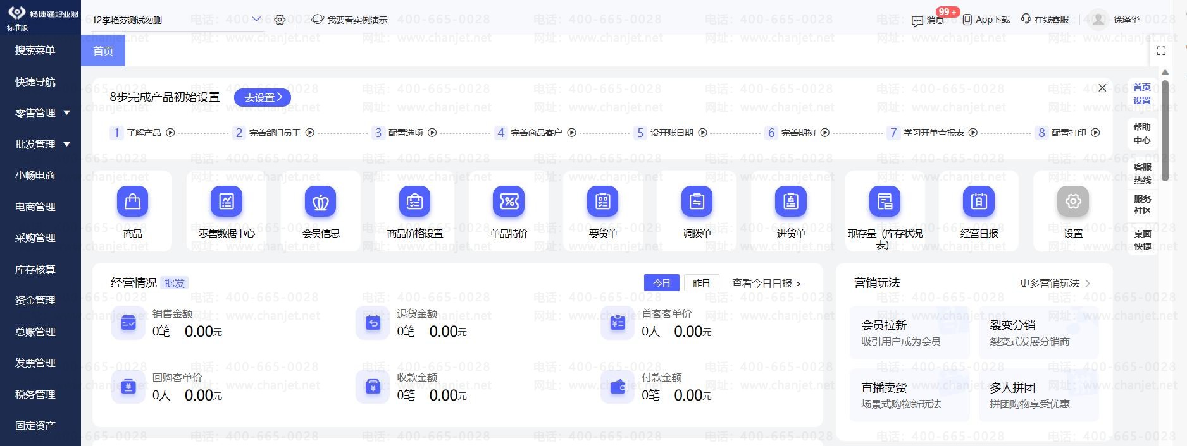
Task: Click the 在线客服 headset icon
Action: pos(1026,19)
